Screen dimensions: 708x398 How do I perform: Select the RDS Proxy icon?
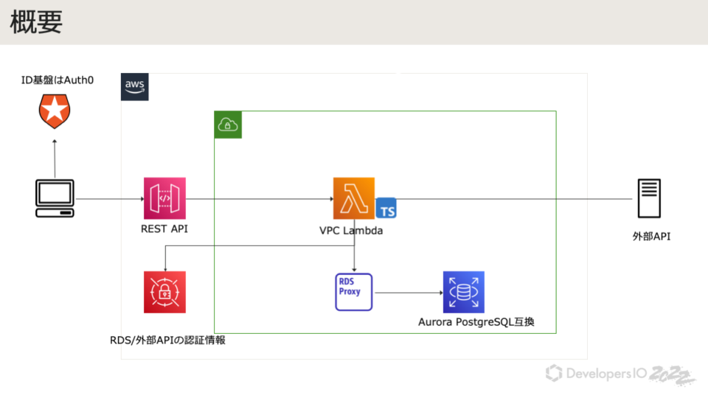[354, 292]
